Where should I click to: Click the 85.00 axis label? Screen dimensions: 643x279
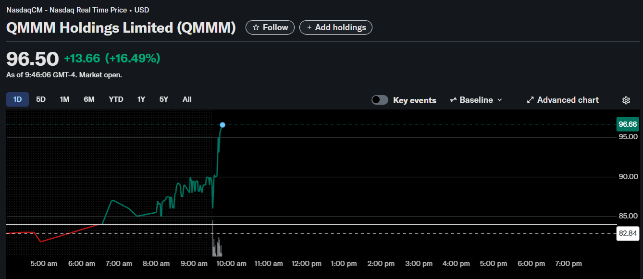coord(628,216)
